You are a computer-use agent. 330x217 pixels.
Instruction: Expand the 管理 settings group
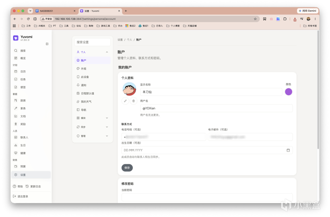pos(92,136)
